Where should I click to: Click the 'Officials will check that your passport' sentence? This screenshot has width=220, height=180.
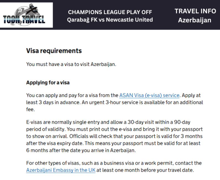coord(138,136)
